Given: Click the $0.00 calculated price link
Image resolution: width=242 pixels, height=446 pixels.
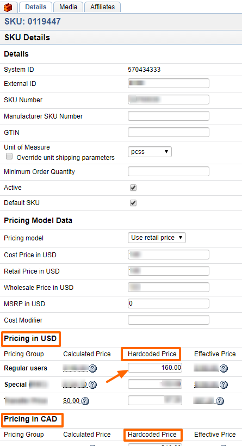Looking at the screenshot, I should 71,401.
